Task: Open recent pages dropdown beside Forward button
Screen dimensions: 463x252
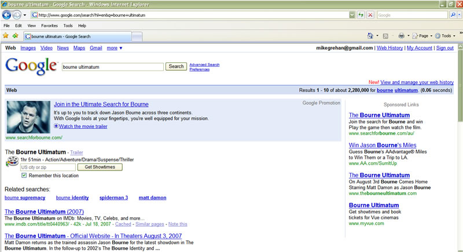Action: click(25, 15)
